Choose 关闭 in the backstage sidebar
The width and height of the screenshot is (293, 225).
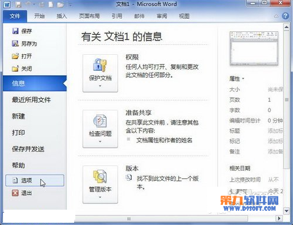(x=22, y=69)
